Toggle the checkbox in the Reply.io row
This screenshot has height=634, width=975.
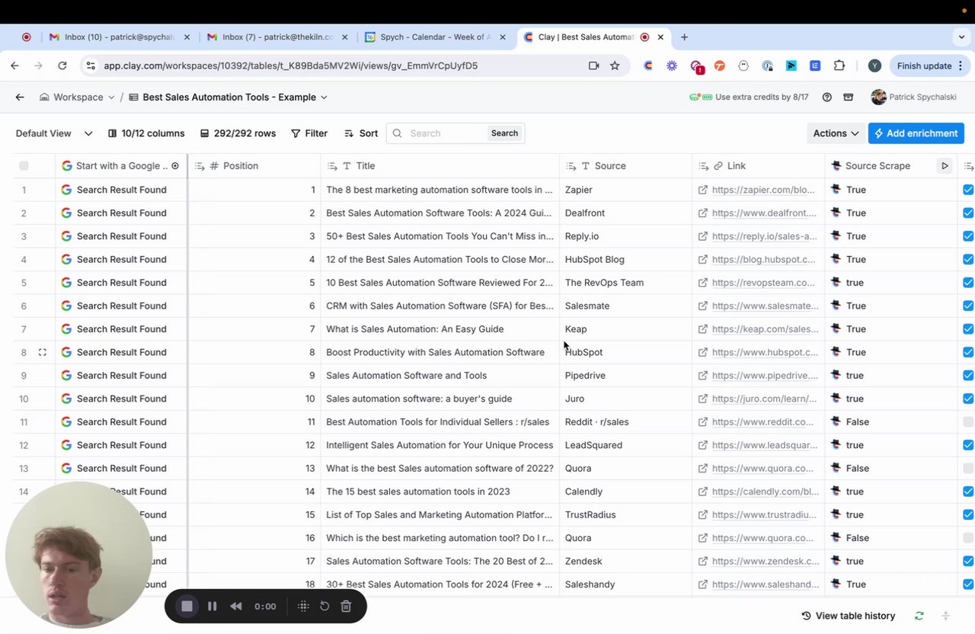[x=968, y=236]
